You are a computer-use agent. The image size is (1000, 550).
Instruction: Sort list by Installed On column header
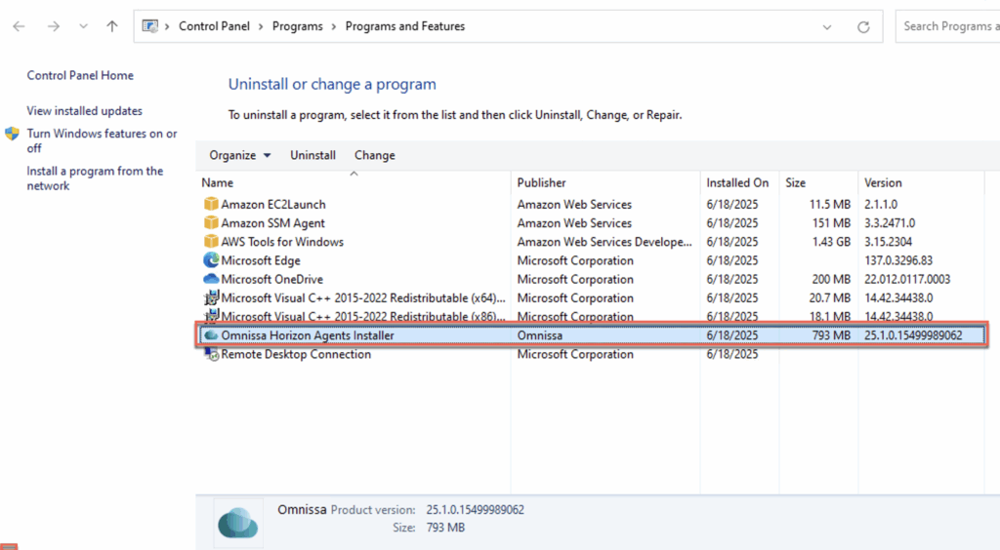tap(737, 182)
